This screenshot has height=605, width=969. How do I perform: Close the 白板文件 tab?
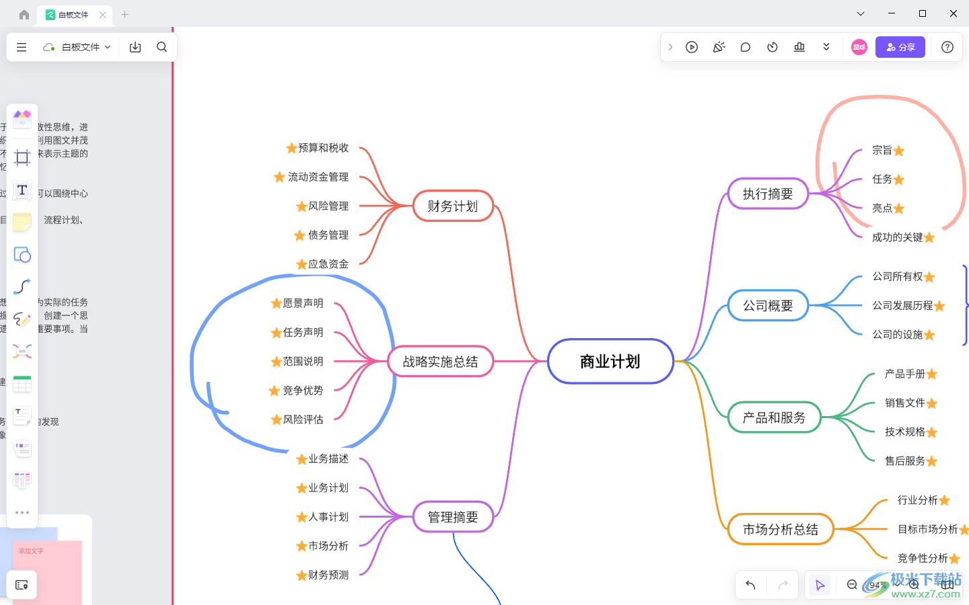(103, 15)
